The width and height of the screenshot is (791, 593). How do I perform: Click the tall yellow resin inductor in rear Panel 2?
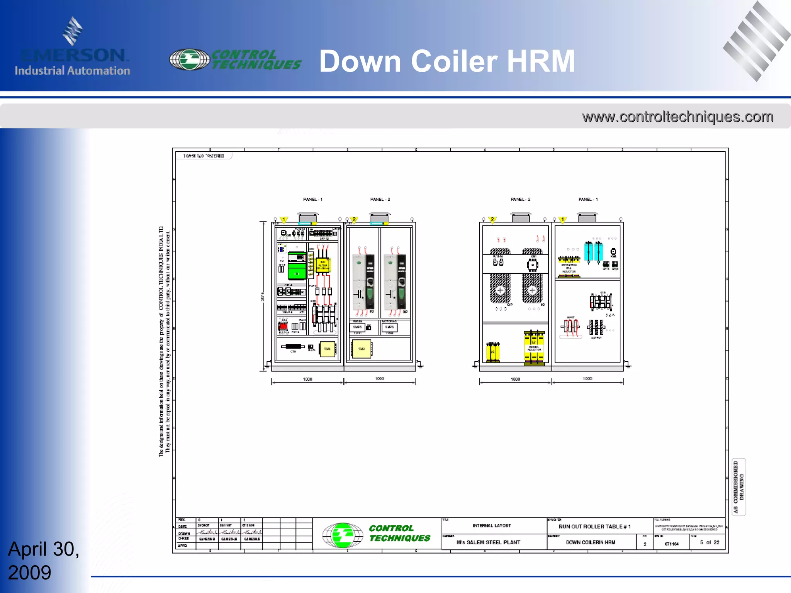pos(534,347)
